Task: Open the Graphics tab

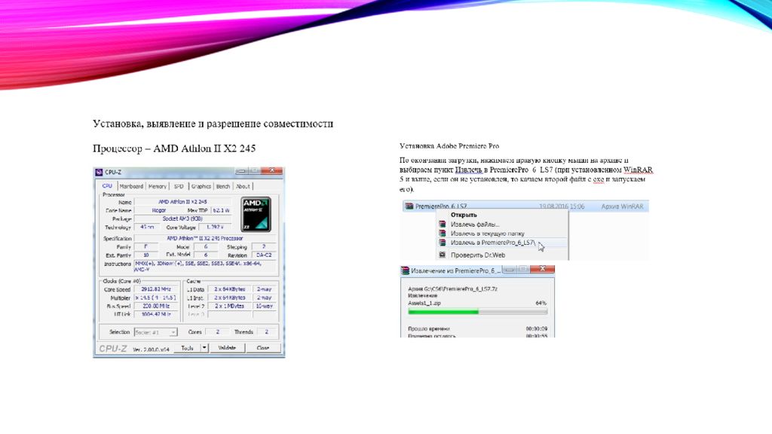Action: pyautogui.click(x=201, y=186)
